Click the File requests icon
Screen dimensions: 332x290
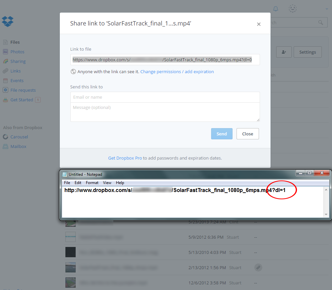(6, 90)
